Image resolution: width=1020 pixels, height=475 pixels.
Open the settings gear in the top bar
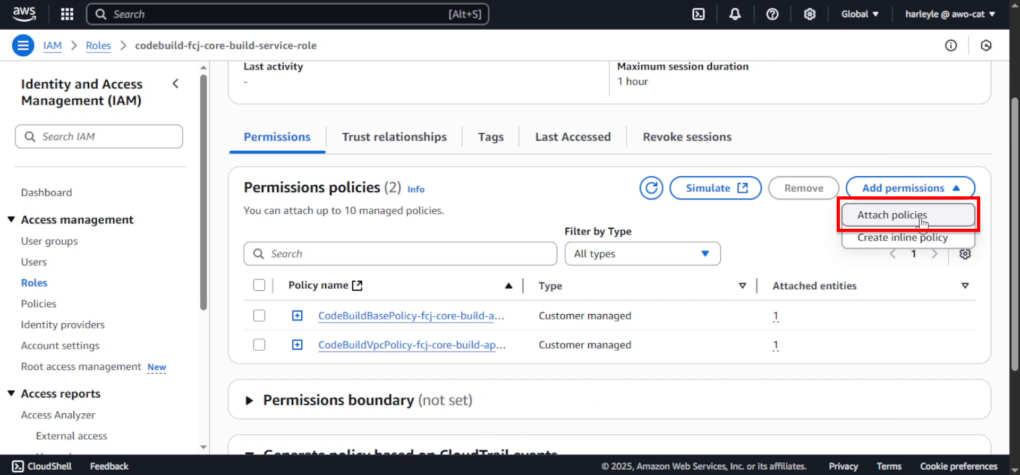point(810,14)
